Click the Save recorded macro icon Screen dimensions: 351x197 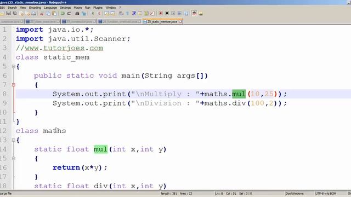pyautogui.click(x=186, y=13)
